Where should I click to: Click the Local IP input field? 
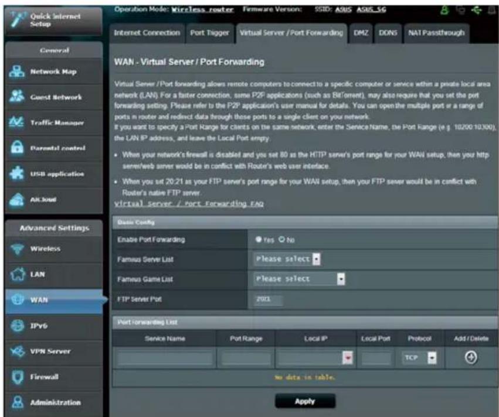click(310, 358)
